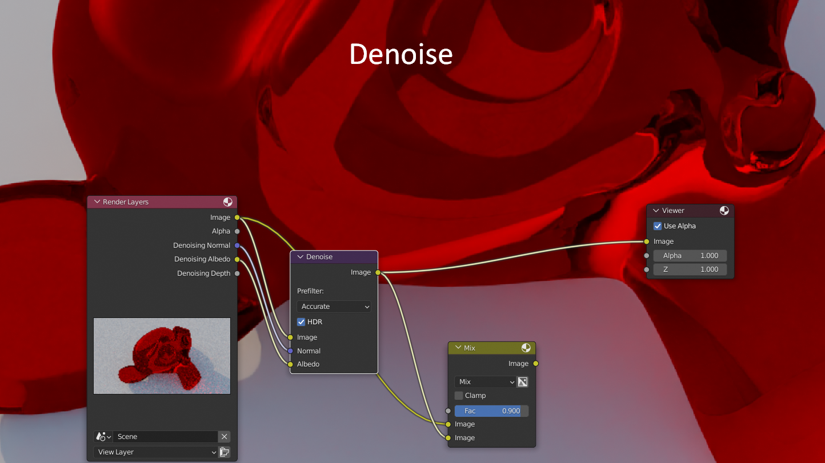The width and height of the screenshot is (825, 463).
Task: Open the Prefilter Accurate dropdown
Action: click(334, 307)
